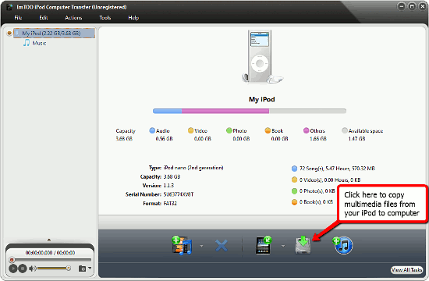This screenshot has width=429, height=281.
Task: Click the green Photo legend dot
Action: point(229,130)
